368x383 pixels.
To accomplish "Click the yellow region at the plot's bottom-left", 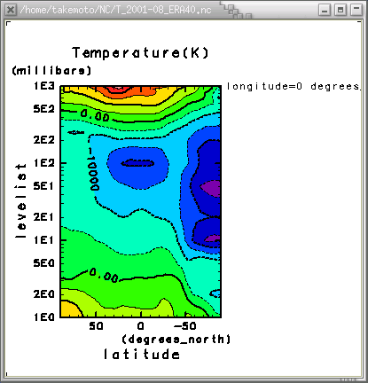I will click(x=69, y=309).
